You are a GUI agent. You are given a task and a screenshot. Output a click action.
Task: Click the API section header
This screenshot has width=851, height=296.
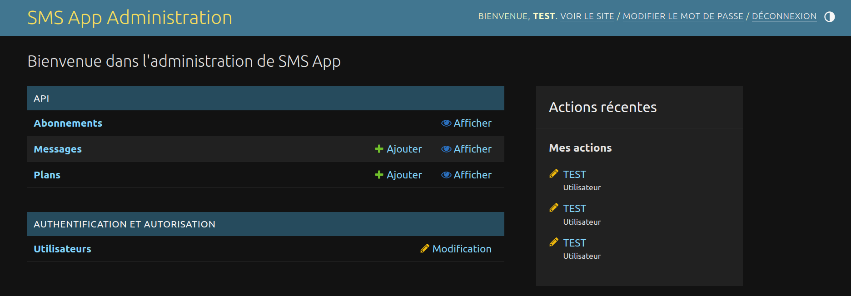41,99
